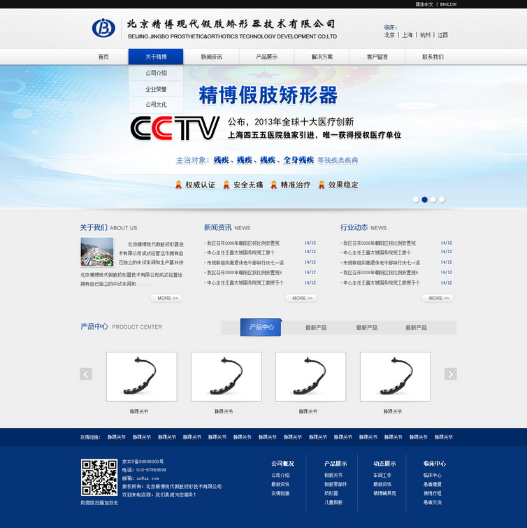The height and width of the screenshot is (528, 527).
Task: Open the 上海 clinic link
Action: pos(407,35)
